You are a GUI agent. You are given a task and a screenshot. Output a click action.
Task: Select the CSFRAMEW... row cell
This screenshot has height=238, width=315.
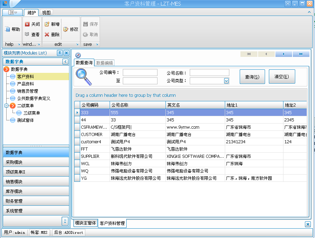tap(95, 127)
